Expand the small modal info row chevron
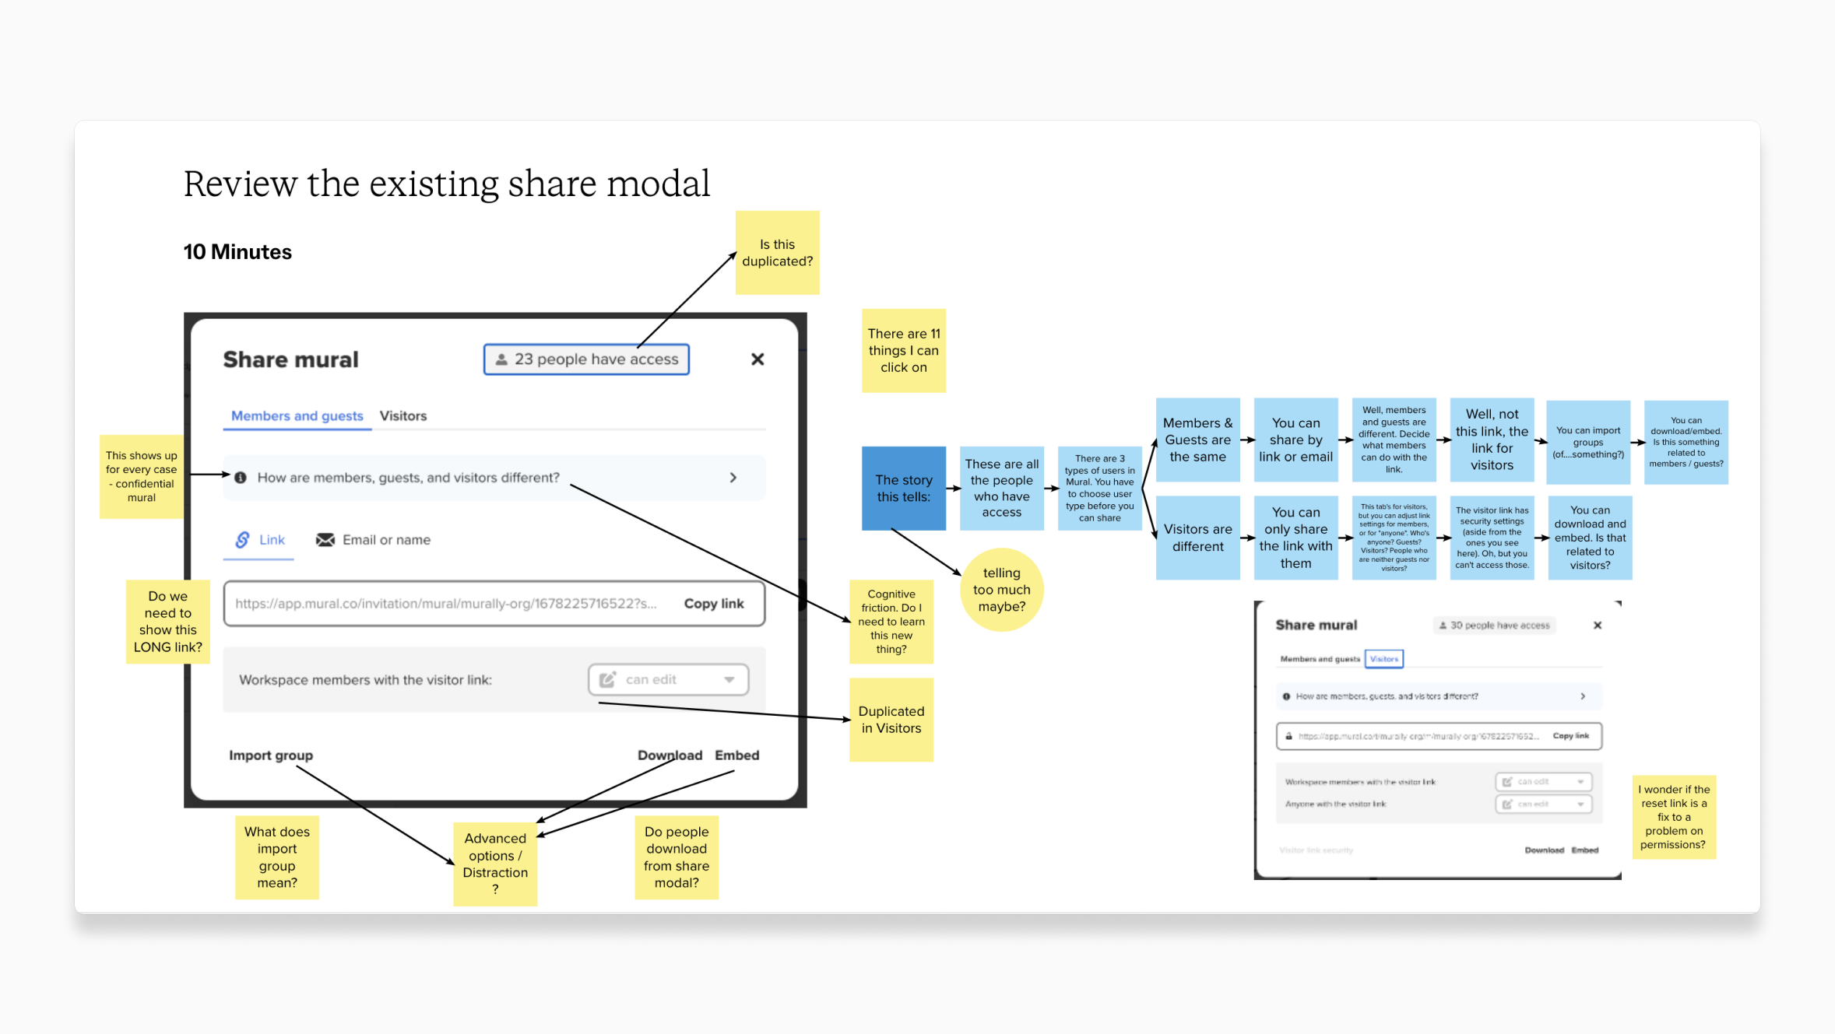This screenshot has height=1034, width=1835. pyautogui.click(x=1583, y=696)
